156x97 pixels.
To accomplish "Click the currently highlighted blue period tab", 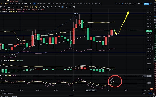I will 34,4.
